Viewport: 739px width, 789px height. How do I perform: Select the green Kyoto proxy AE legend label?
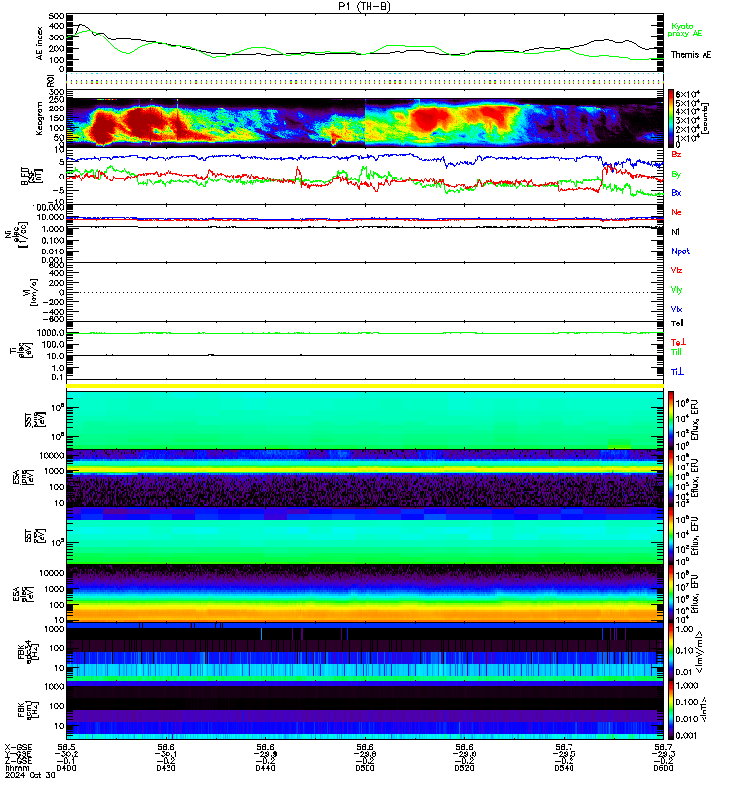685,30
